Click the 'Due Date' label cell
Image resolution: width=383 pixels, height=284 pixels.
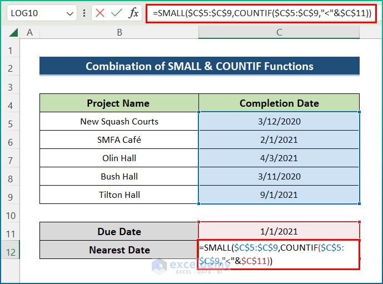point(119,231)
